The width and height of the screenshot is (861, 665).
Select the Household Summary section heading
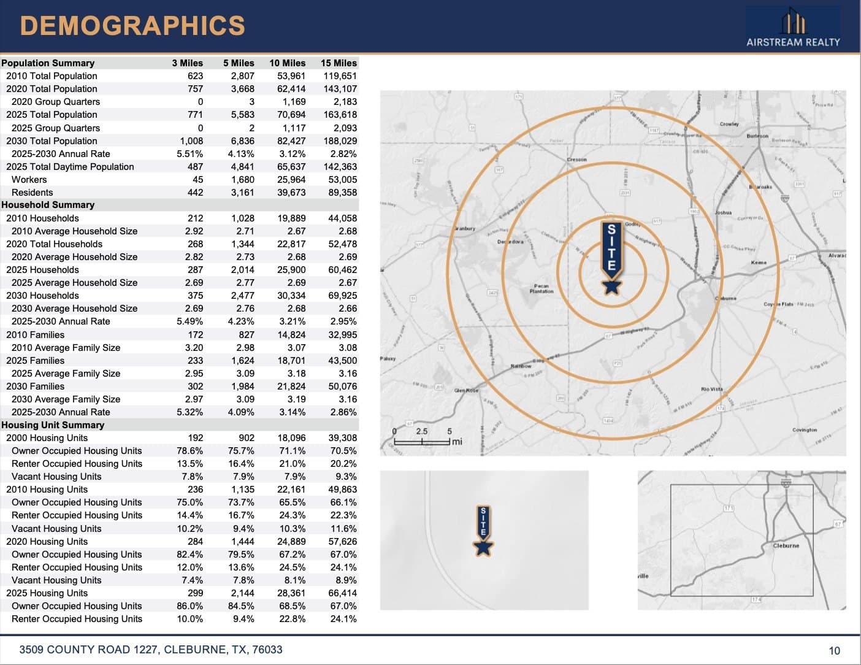tap(48, 204)
